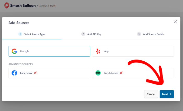This screenshot has width=183, height=111.
Task: Click the rocket icon next to Facebook
Action: coord(35,73)
